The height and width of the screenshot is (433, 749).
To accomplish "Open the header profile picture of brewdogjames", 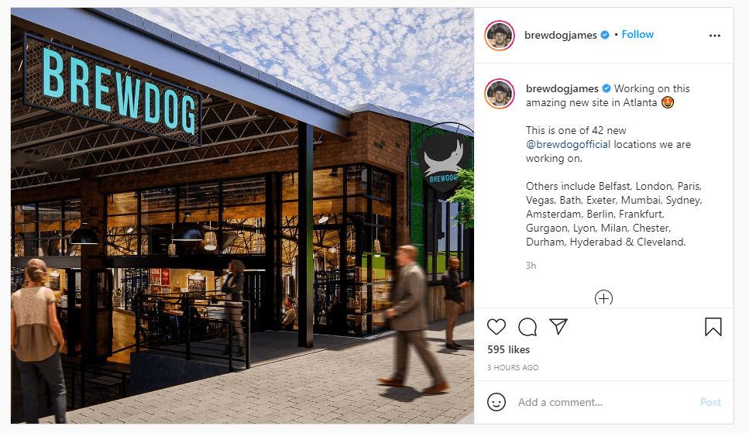I will coord(500,36).
